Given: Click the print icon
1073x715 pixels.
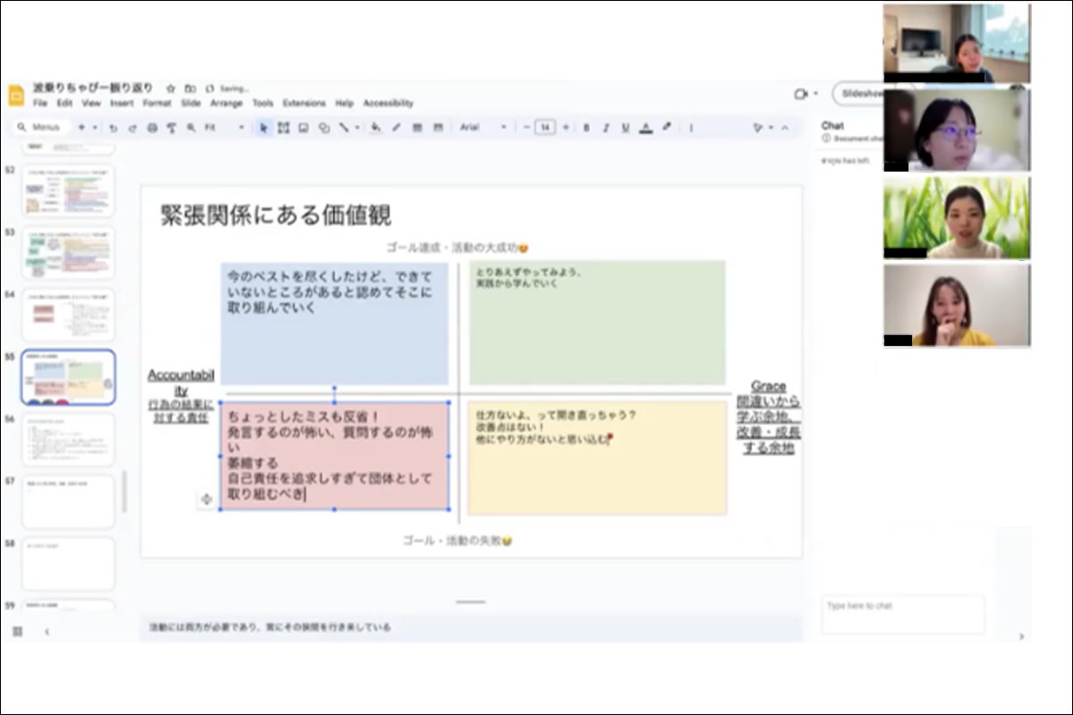Looking at the screenshot, I should pyautogui.click(x=152, y=128).
